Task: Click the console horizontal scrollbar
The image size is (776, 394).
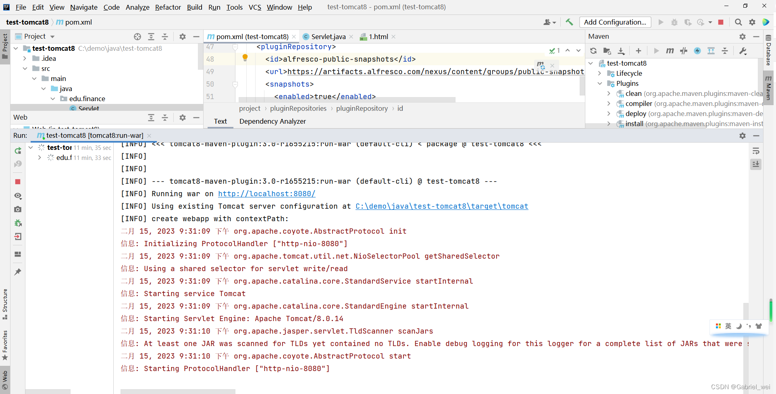Action: pos(178,392)
